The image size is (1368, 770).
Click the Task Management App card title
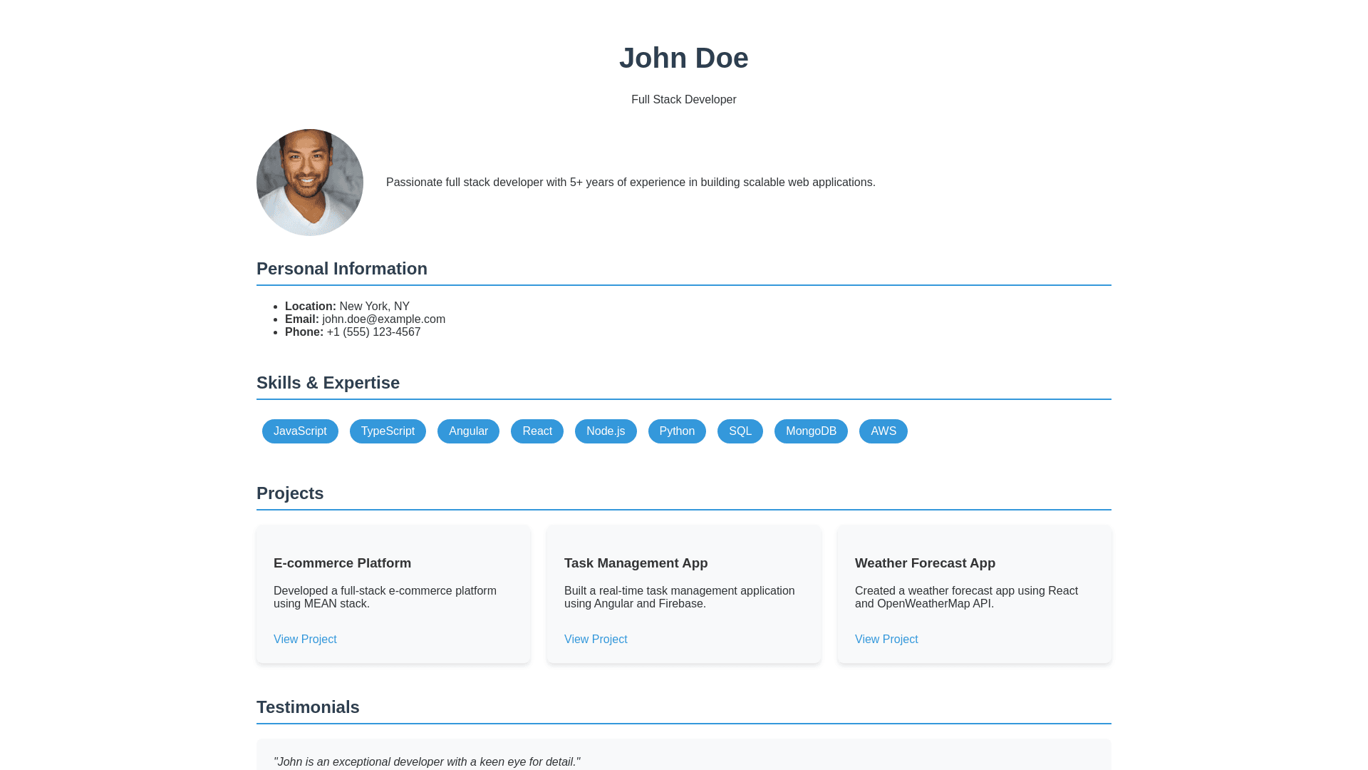coord(636,563)
